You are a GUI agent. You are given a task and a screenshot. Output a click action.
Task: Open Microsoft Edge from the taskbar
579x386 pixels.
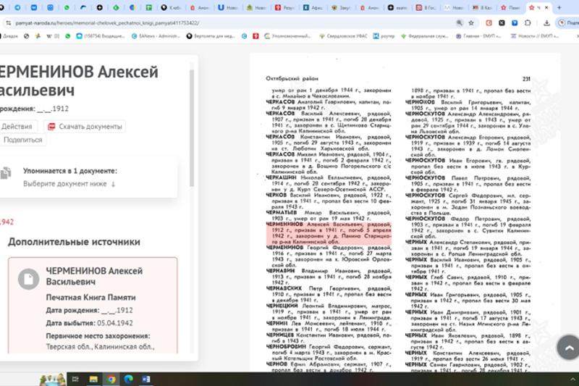tap(128, 379)
